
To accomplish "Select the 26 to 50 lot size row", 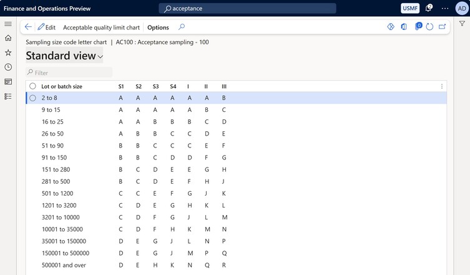I will (236, 134).
